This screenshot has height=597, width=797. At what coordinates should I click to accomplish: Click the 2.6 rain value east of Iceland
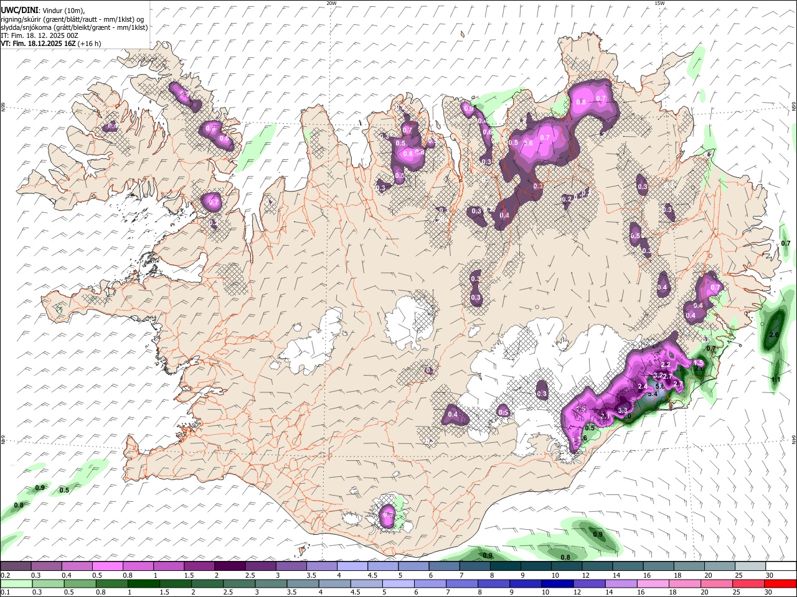coord(775,335)
